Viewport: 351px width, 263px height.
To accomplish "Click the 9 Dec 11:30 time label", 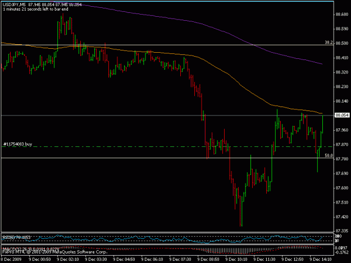I will (x=265, y=260).
